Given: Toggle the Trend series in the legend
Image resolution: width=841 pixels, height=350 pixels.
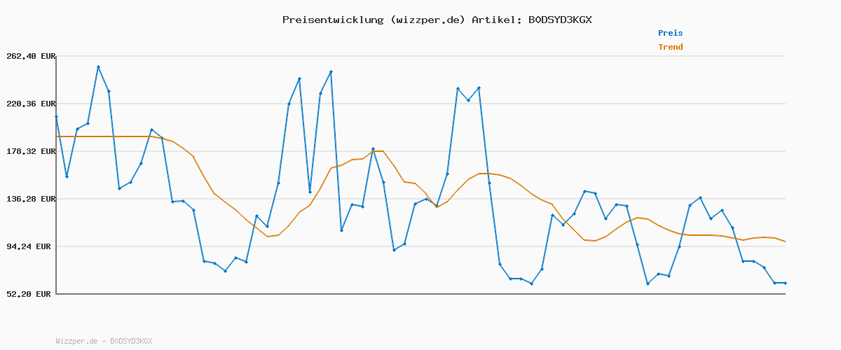Looking at the screenshot, I should 670,47.
